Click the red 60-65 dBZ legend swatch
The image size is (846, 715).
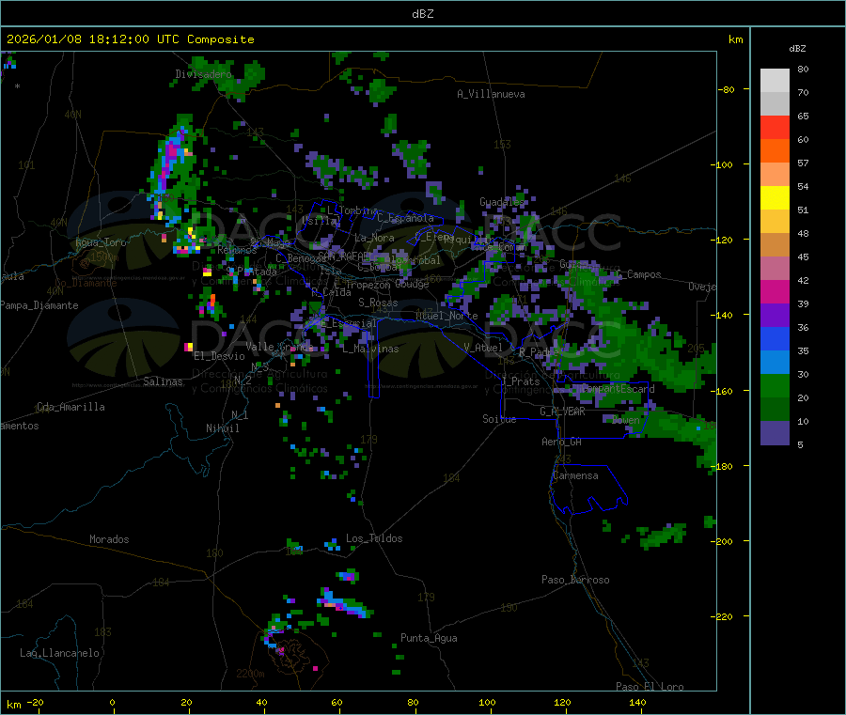tap(775, 127)
